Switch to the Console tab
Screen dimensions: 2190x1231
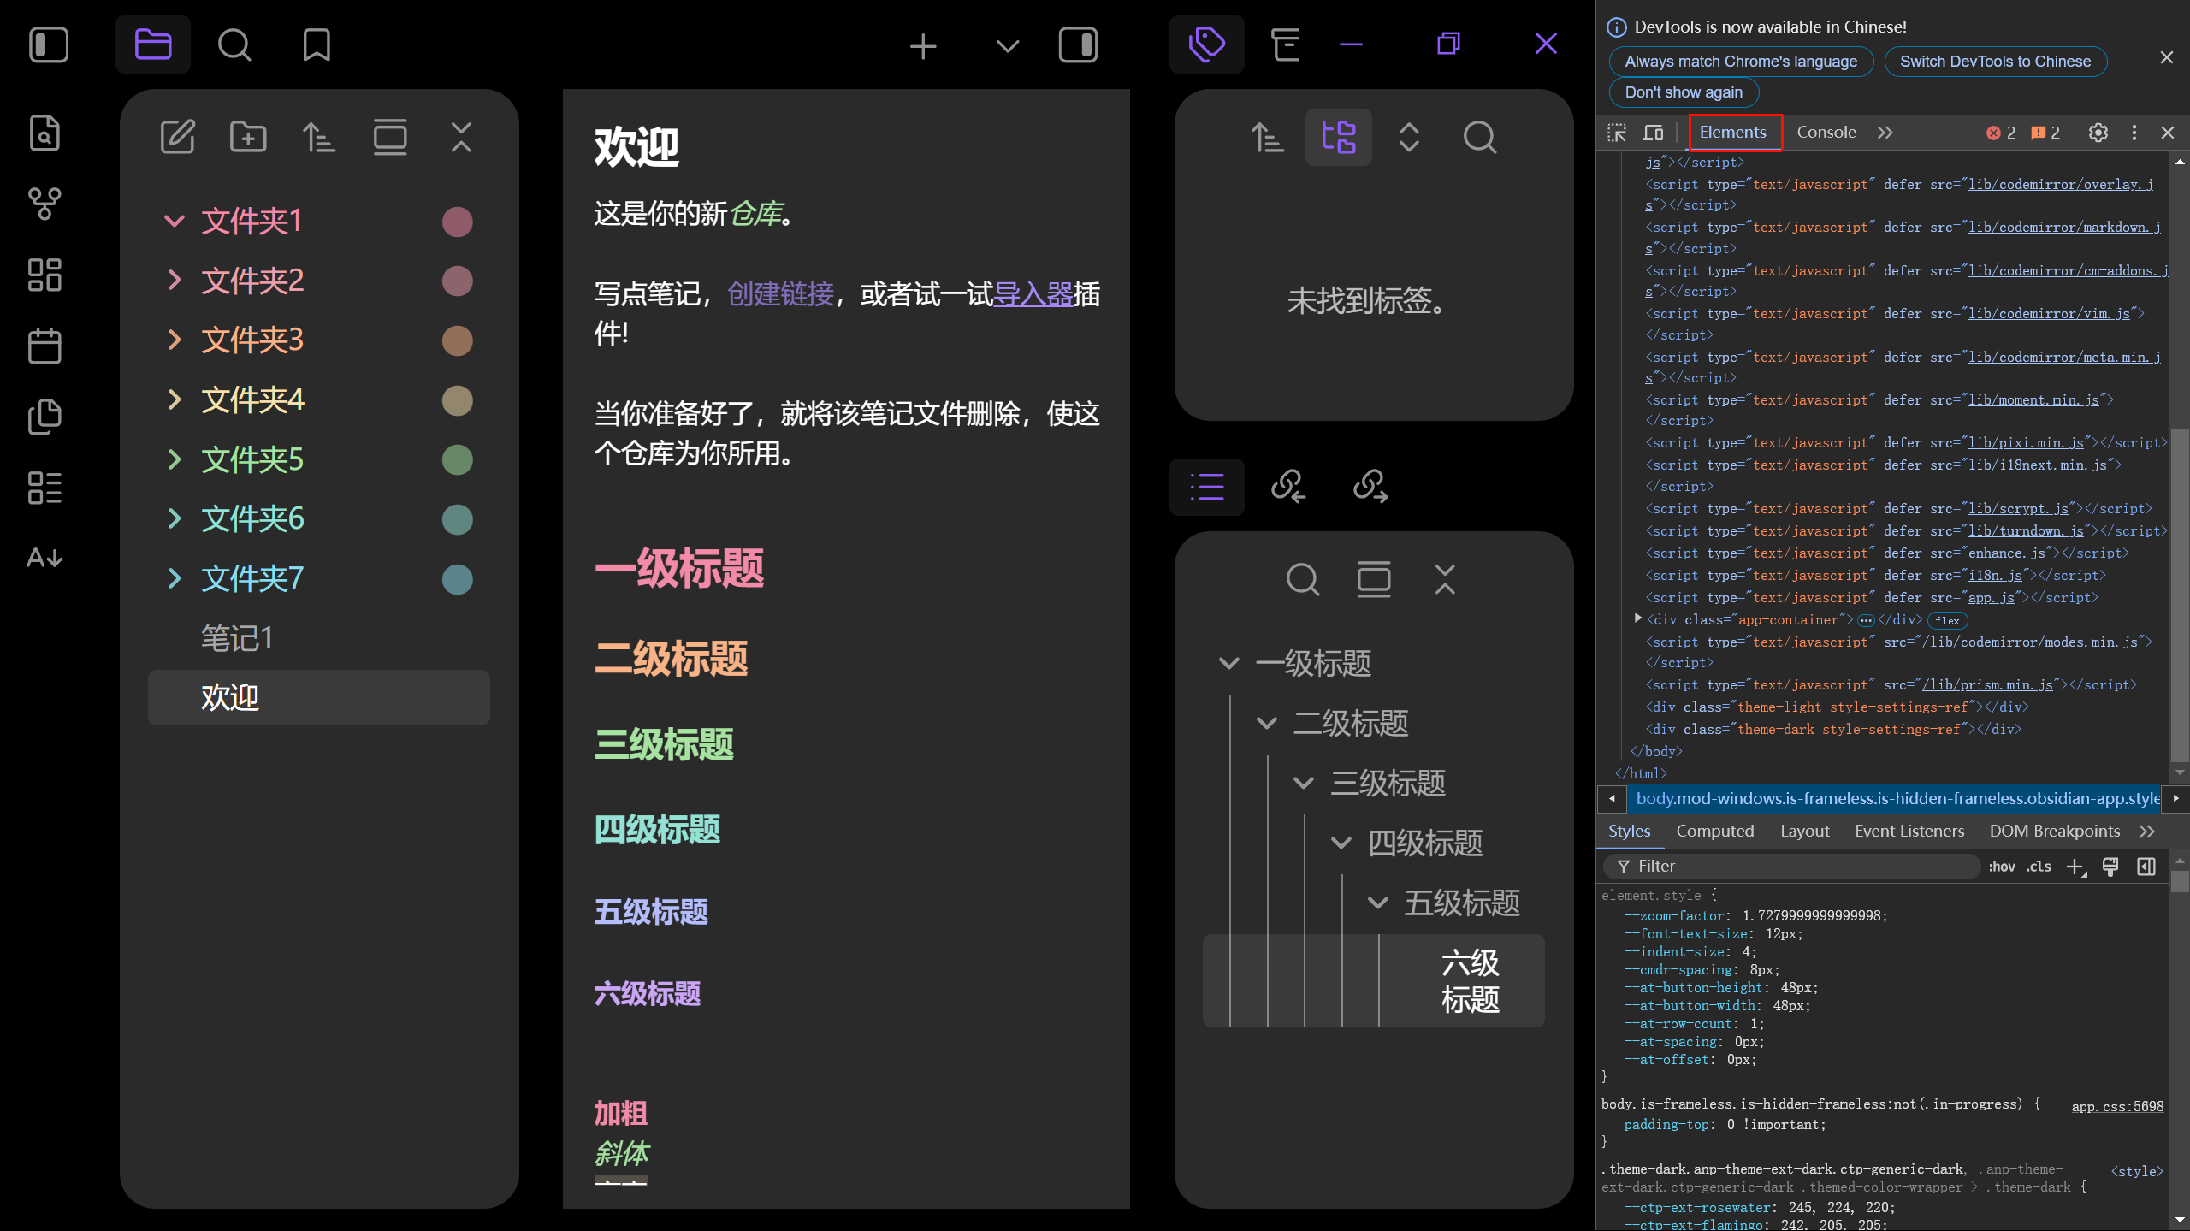pyautogui.click(x=1826, y=133)
